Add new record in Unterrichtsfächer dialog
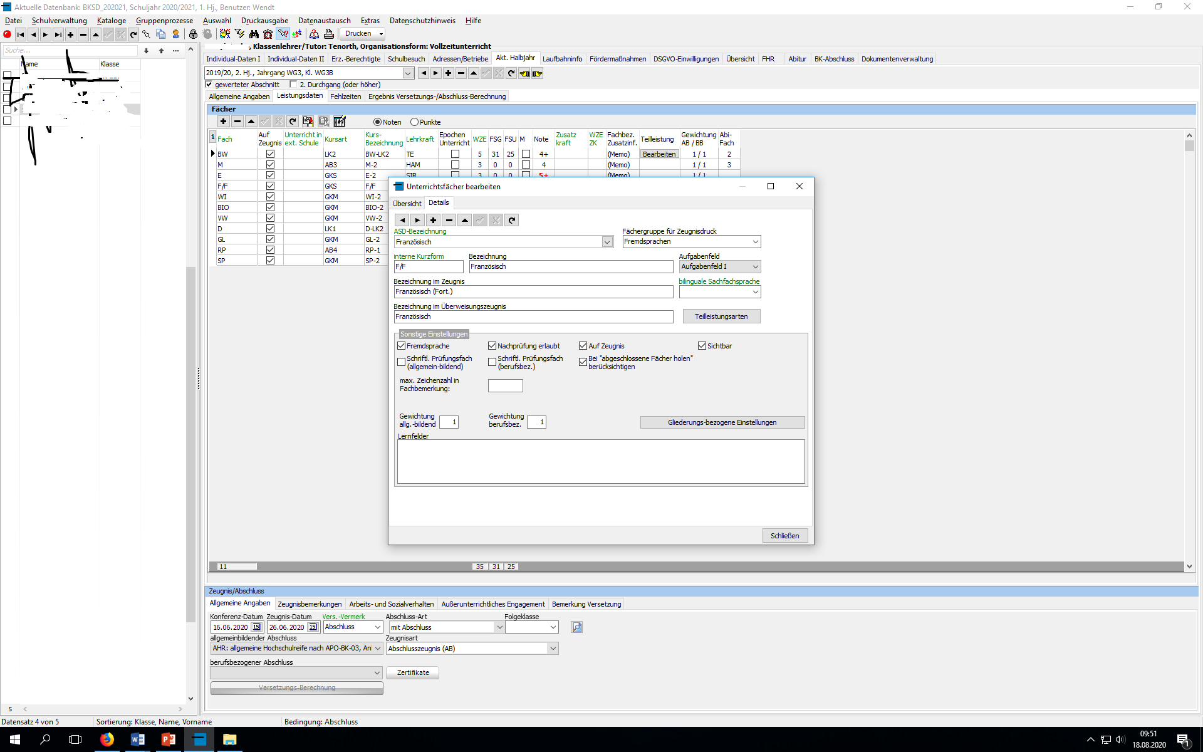 (434, 221)
